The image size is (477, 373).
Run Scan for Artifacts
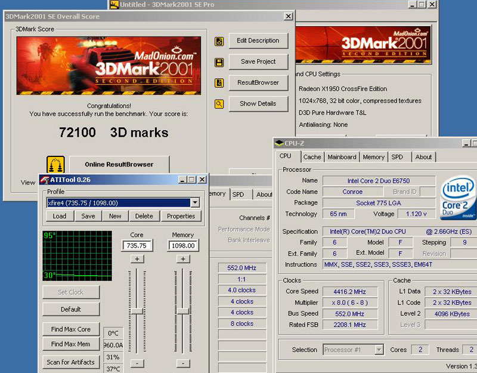pos(71,362)
